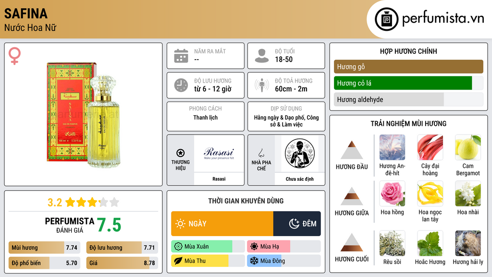Click the Hương giữa pyramid icon
This screenshot has width=492, height=277.
(352, 196)
